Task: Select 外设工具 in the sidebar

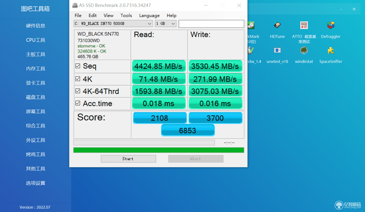Action: click(36, 140)
